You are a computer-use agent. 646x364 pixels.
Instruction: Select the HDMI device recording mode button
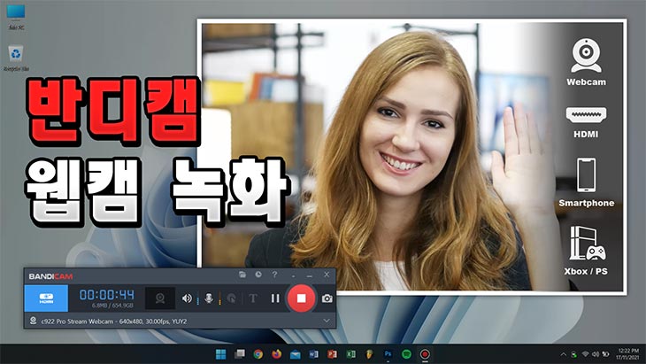point(46,298)
